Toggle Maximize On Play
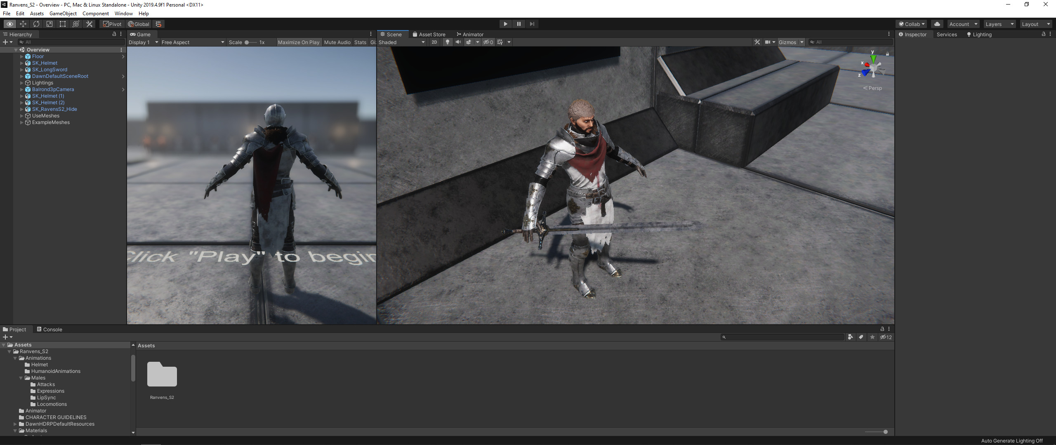This screenshot has height=445, width=1056. point(299,42)
